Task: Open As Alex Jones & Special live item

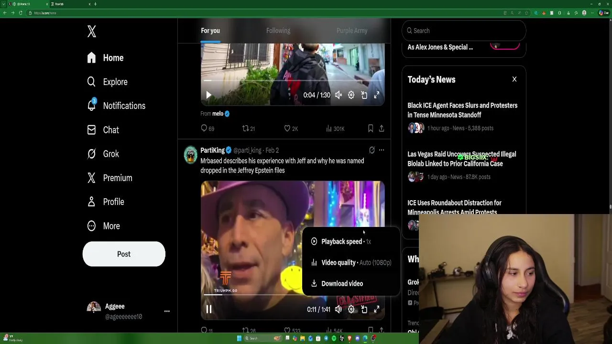Action: (440, 47)
